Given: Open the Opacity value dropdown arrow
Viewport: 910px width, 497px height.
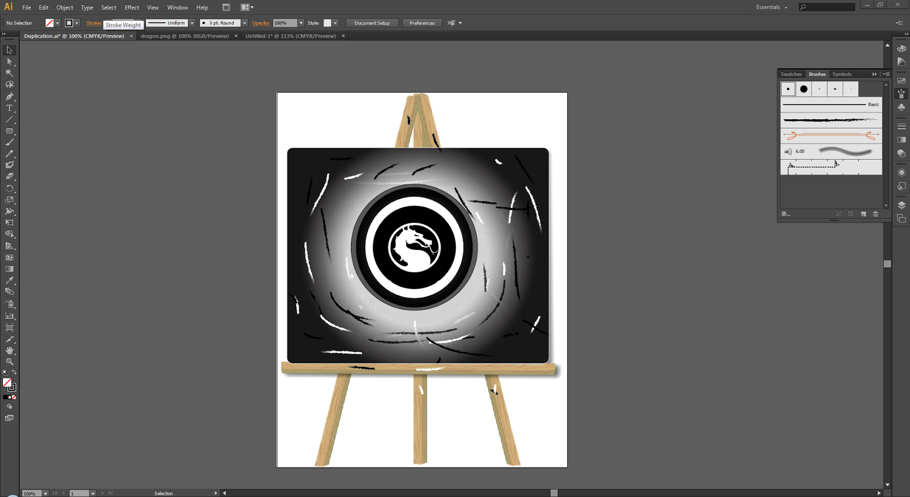Looking at the screenshot, I should [x=301, y=23].
